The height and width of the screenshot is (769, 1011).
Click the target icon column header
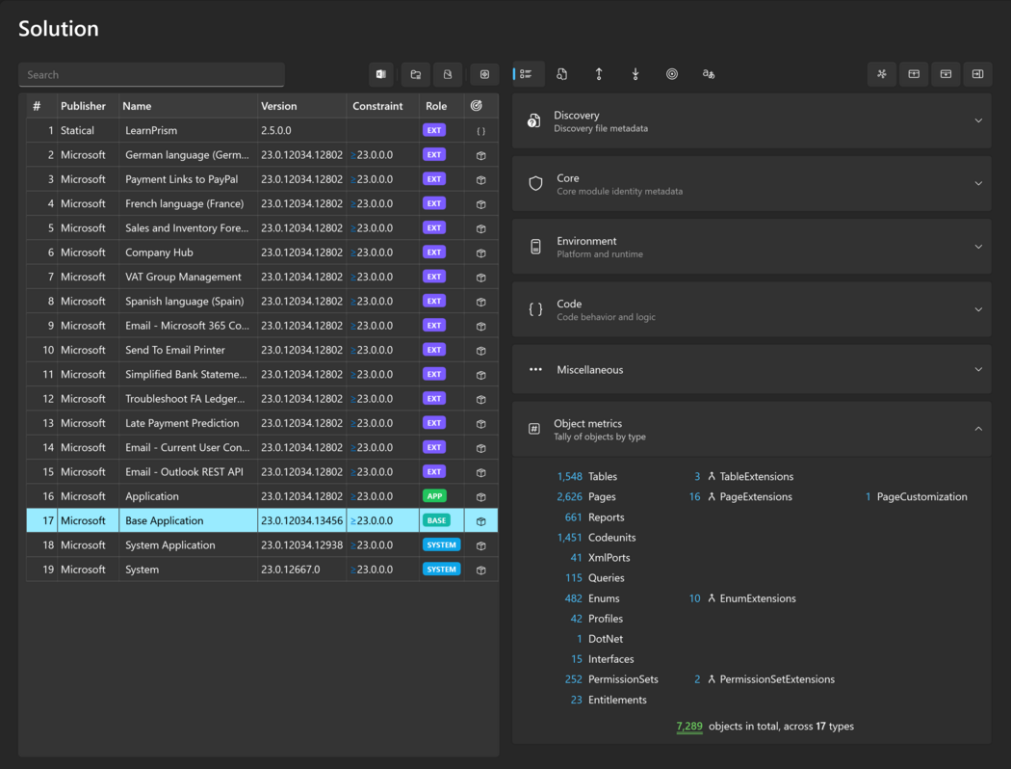[x=477, y=106]
